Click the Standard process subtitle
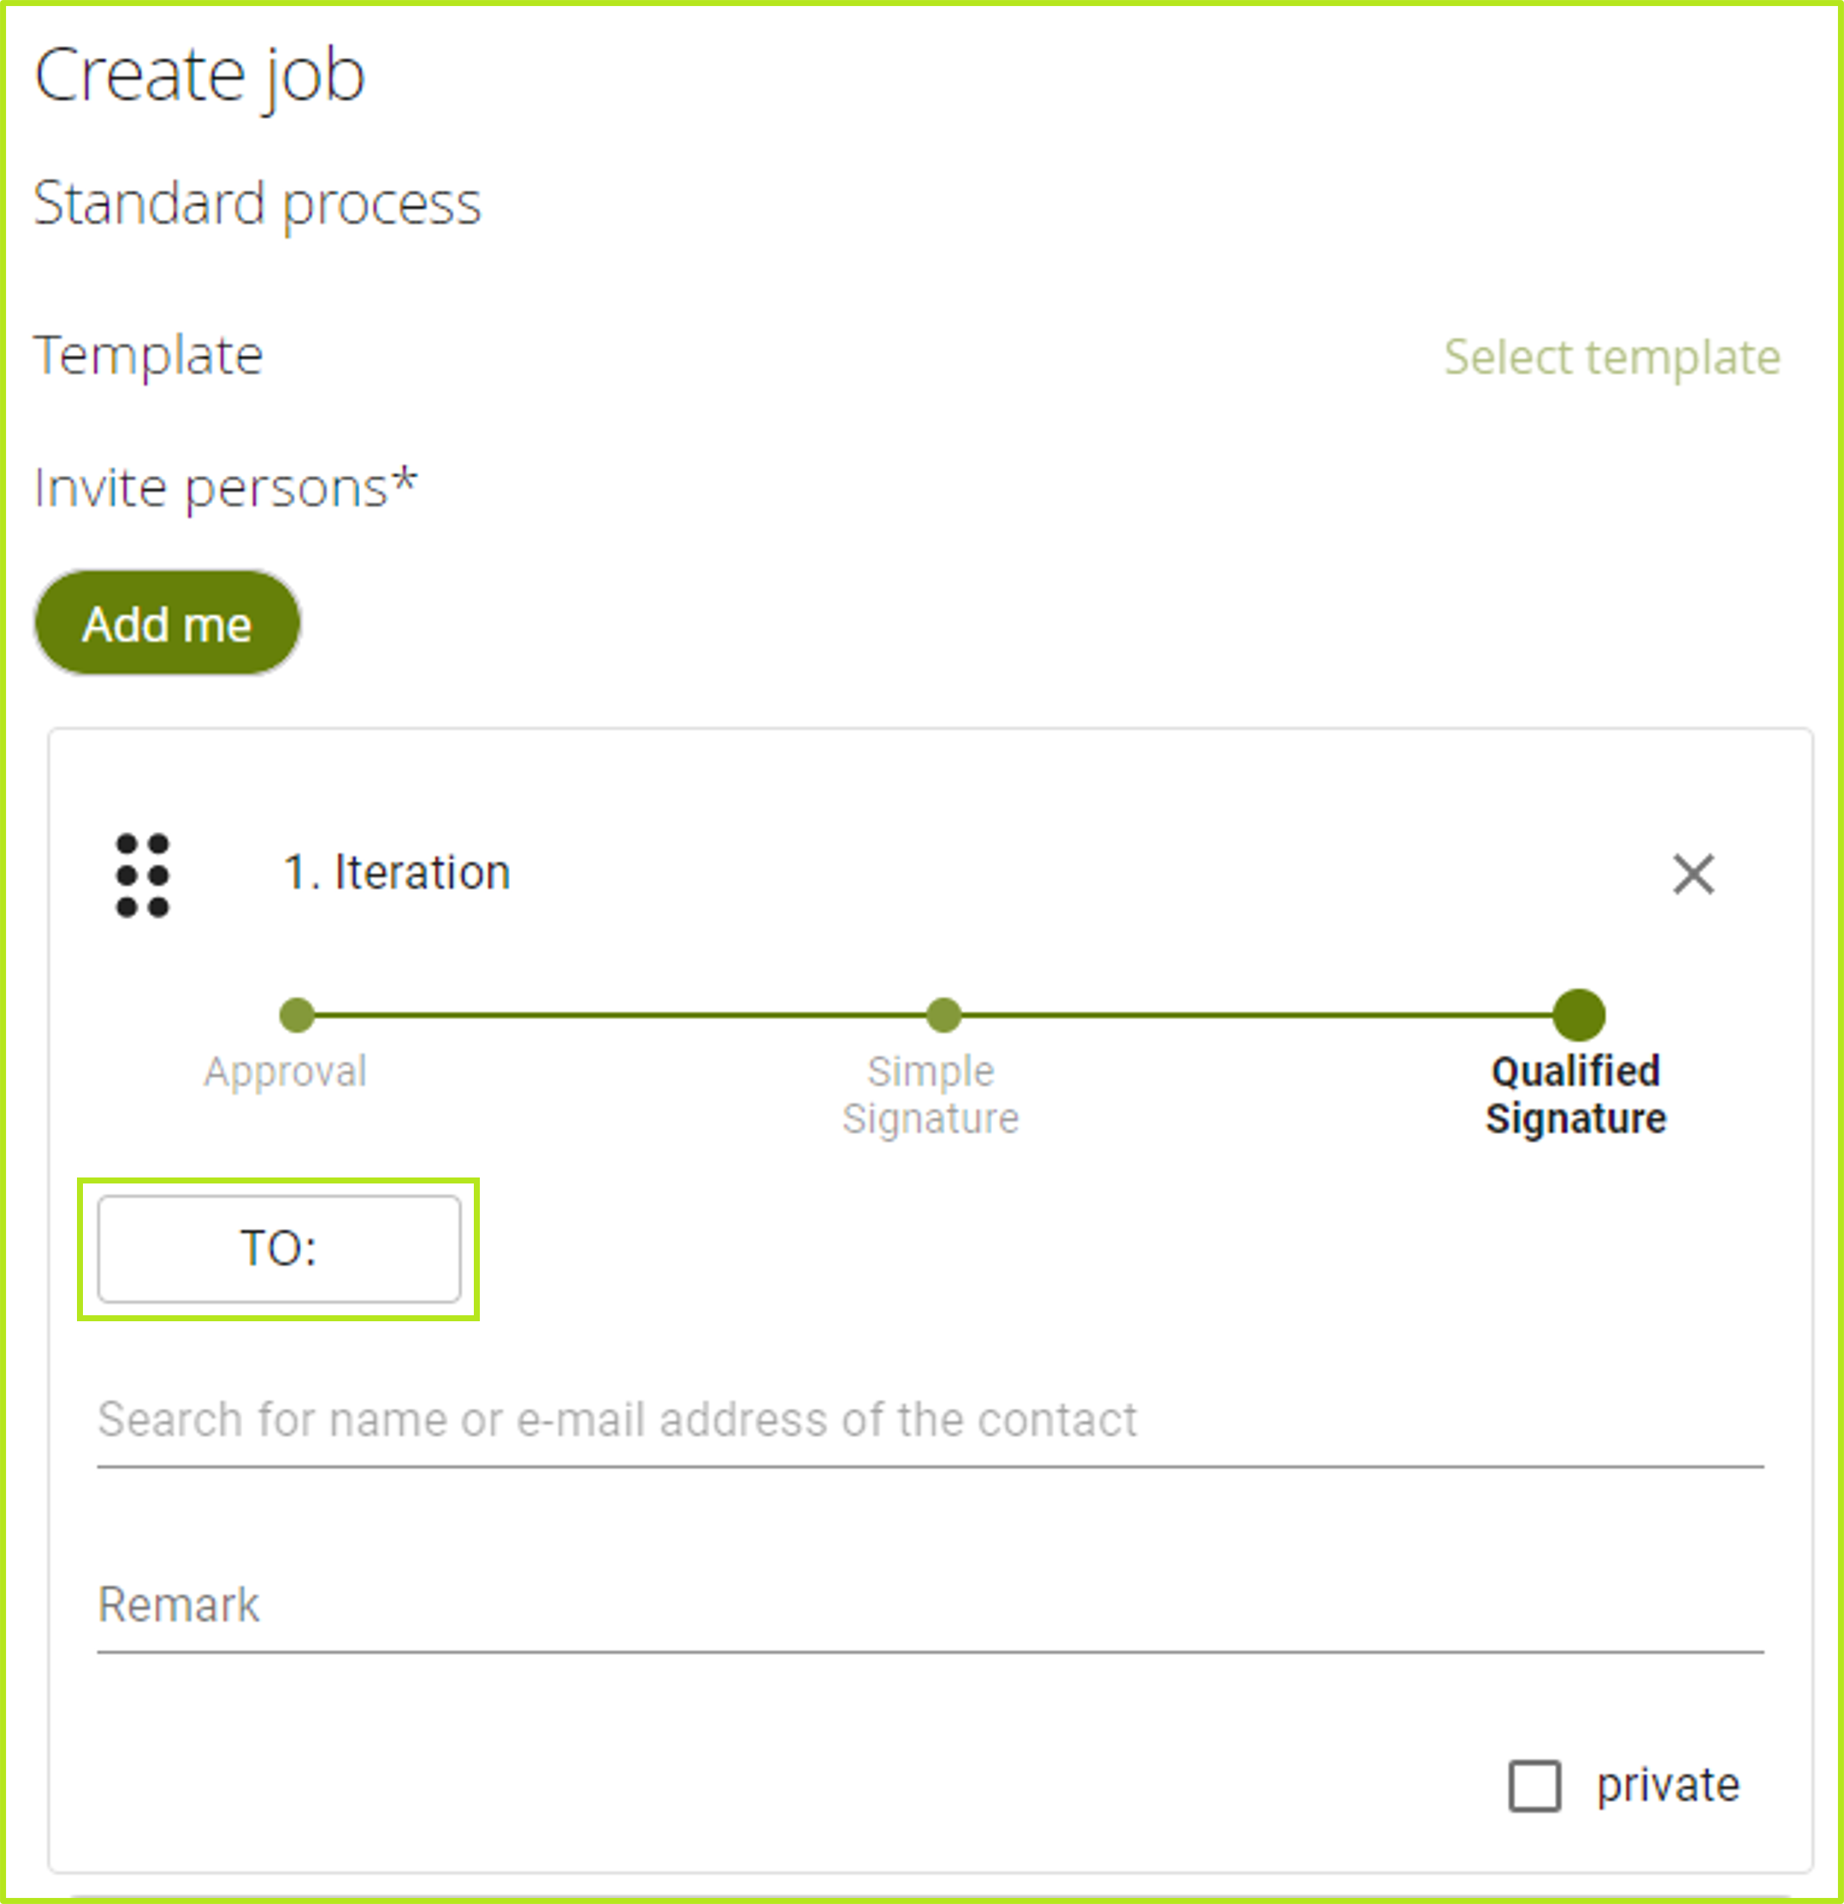Image resolution: width=1844 pixels, height=1904 pixels. pos(257,203)
